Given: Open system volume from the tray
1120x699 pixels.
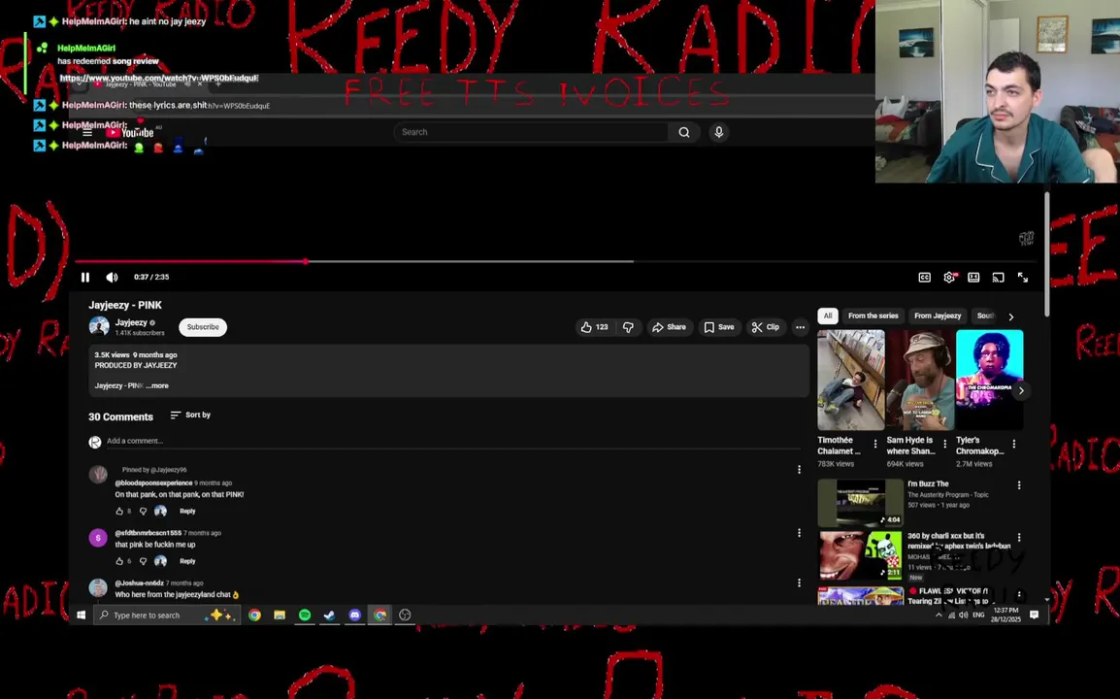Looking at the screenshot, I should (x=964, y=616).
